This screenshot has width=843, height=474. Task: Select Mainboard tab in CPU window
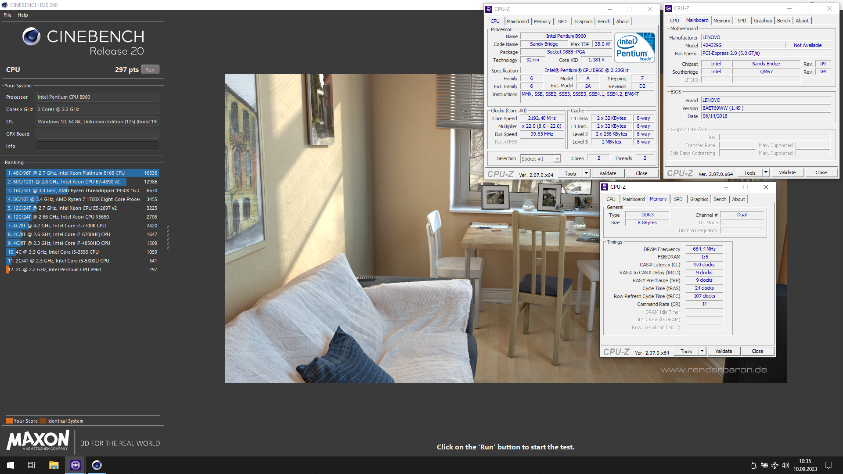518,22
